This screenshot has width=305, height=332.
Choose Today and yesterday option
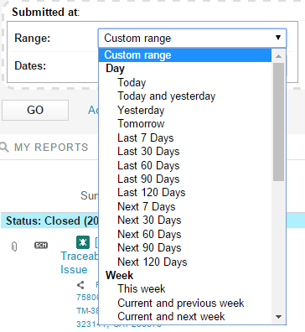tap(167, 96)
